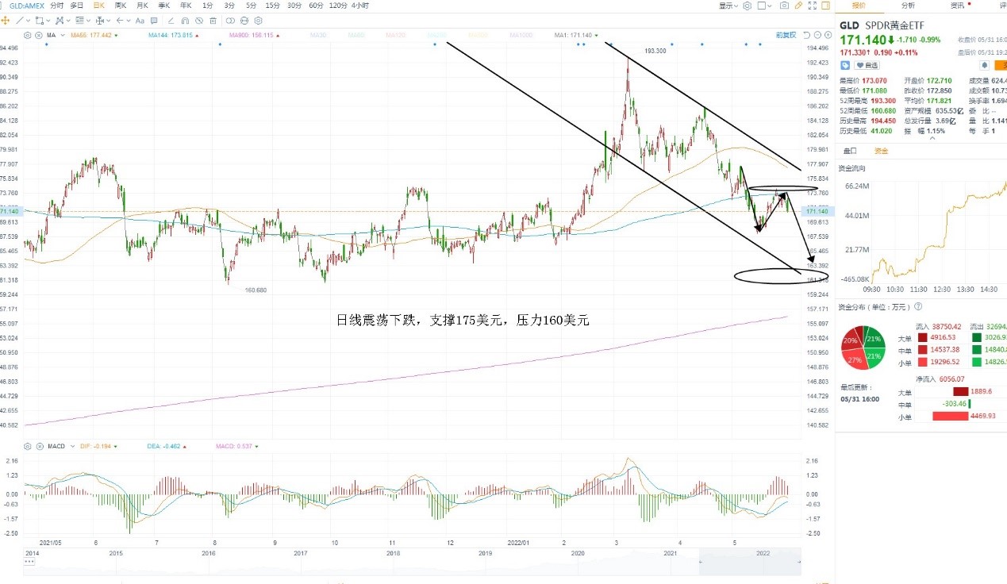
Task: Expand the MACD indicator dropdown
Action: pos(72,446)
